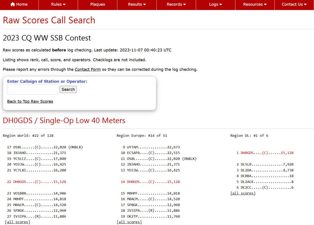The height and width of the screenshot is (225, 314).
Task: Select the Region World #22 of 128 text
Action: pos(28,136)
